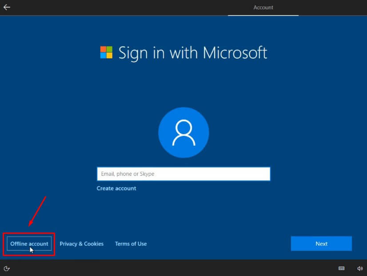Click the Next button
Viewport: 367px width, 276px height.
click(321, 244)
